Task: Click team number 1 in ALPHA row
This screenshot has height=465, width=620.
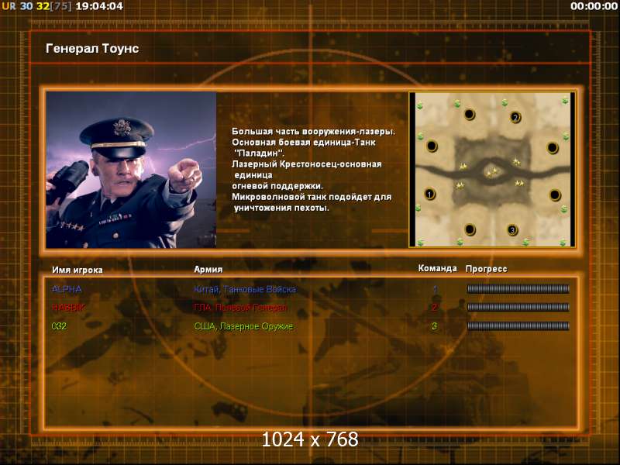Action: [x=435, y=289]
